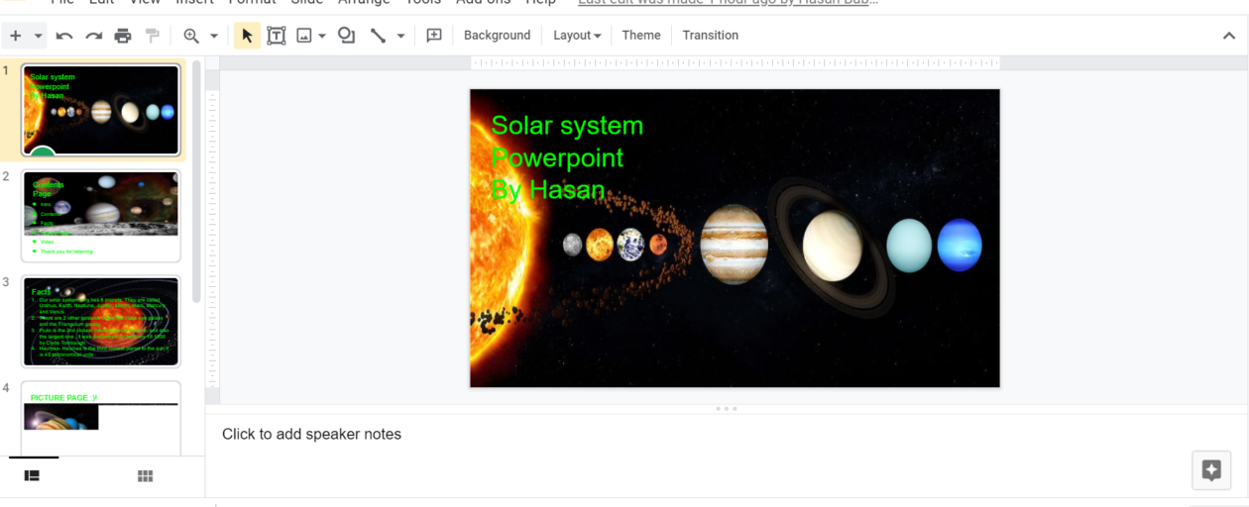Expand the insert image dropdown arrow
The image size is (1249, 507).
[322, 36]
